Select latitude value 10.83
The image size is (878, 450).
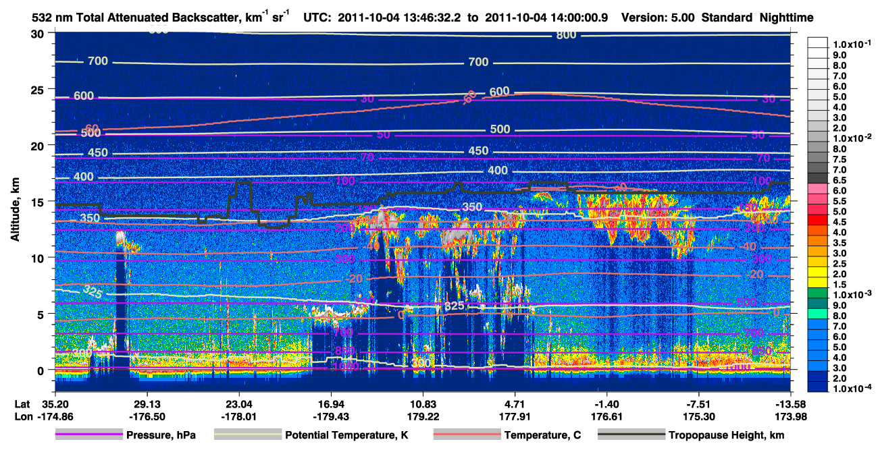pyautogui.click(x=423, y=403)
